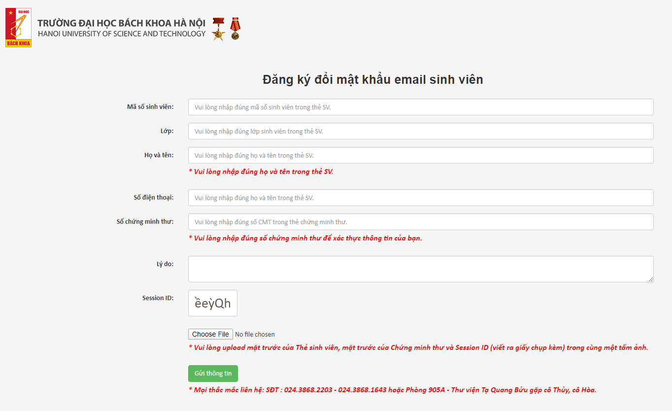This screenshot has height=411, width=672.
Task: Click the "Số chứng minh thư:" label
Action: pos(145,222)
